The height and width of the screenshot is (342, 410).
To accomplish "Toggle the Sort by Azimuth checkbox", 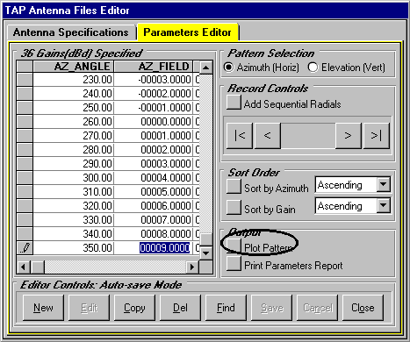I will (234, 186).
